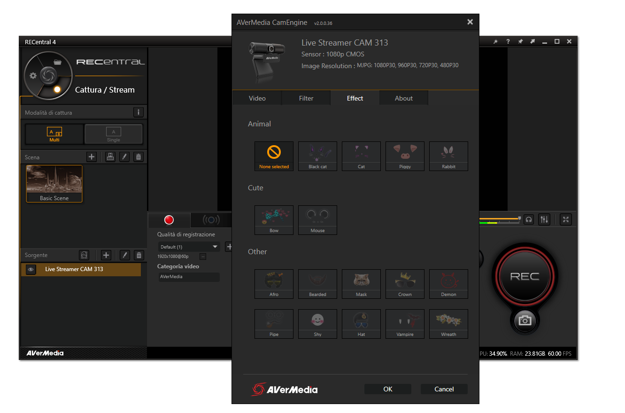Open RECentral settings gear icon
Viewport: 625px width, 413px height.
click(x=33, y=76)
